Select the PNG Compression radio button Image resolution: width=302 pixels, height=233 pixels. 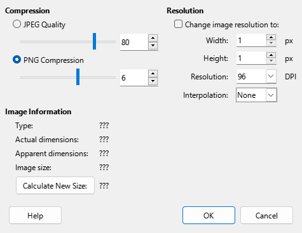17,60
